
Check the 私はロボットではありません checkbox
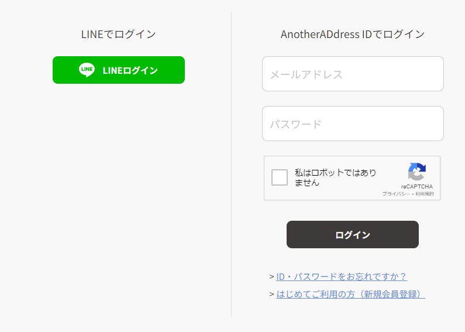[280, 177]
